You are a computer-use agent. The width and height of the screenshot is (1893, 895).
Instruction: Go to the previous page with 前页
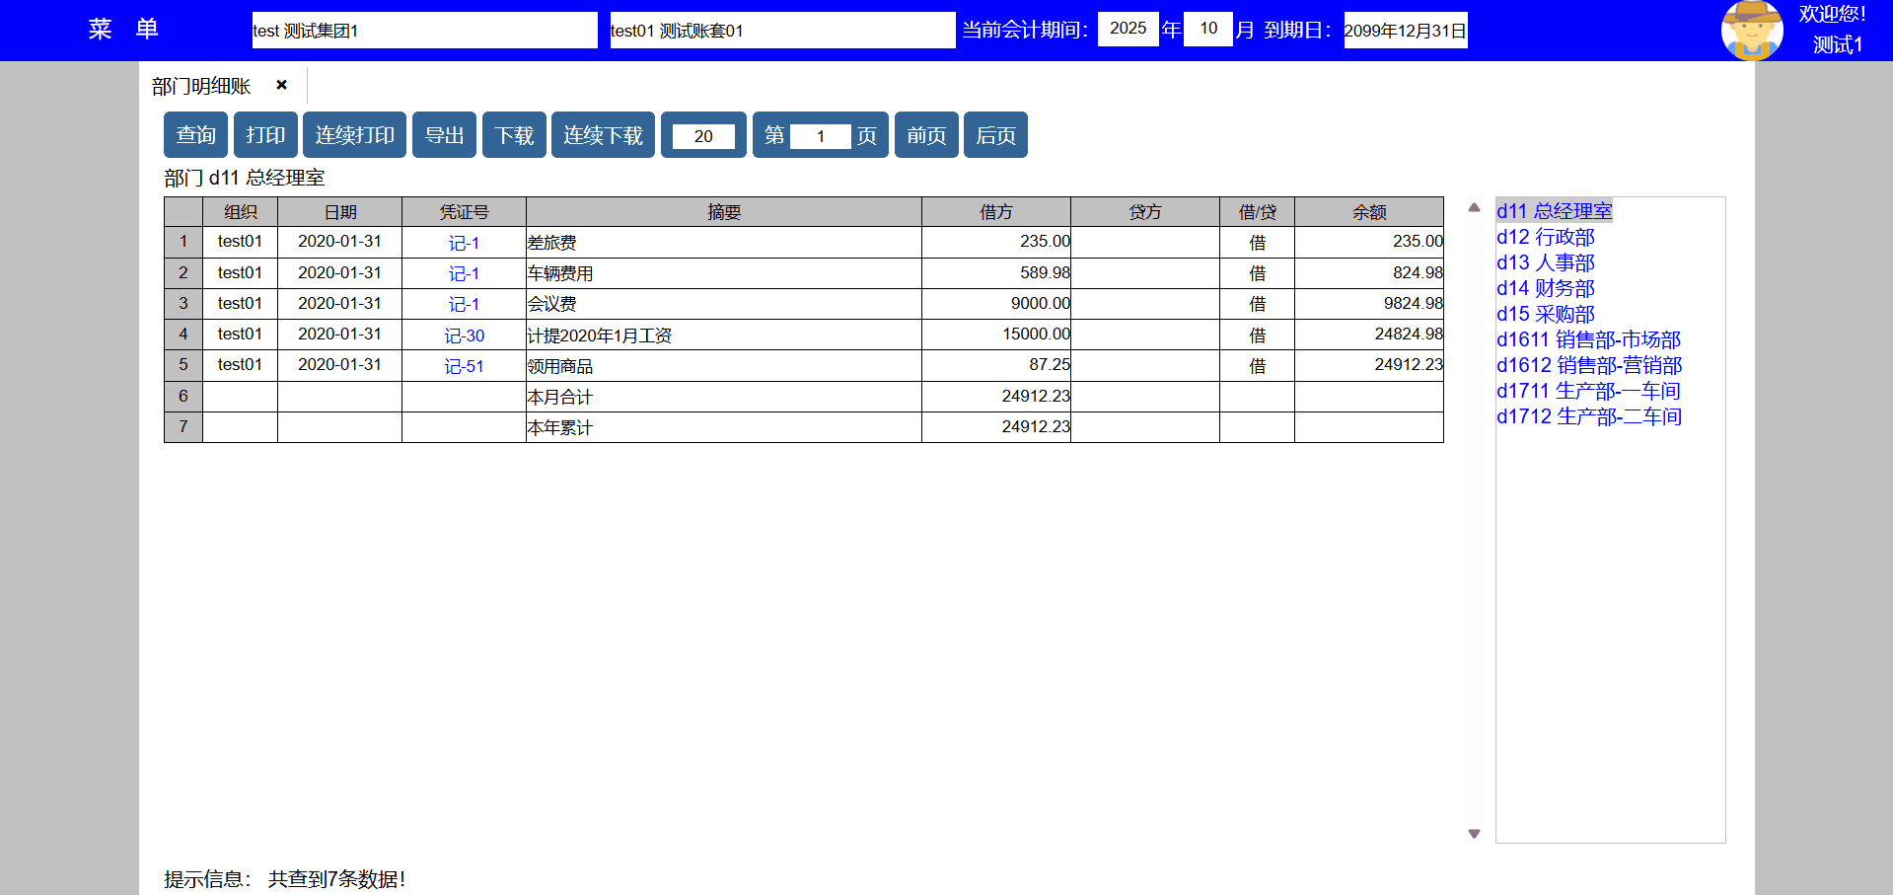click(926, 135)
